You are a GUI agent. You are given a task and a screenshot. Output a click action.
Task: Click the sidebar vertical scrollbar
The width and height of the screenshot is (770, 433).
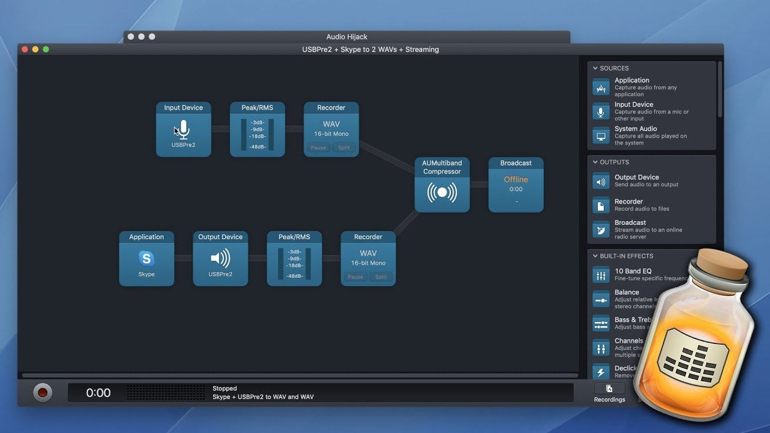click(719, 90)
